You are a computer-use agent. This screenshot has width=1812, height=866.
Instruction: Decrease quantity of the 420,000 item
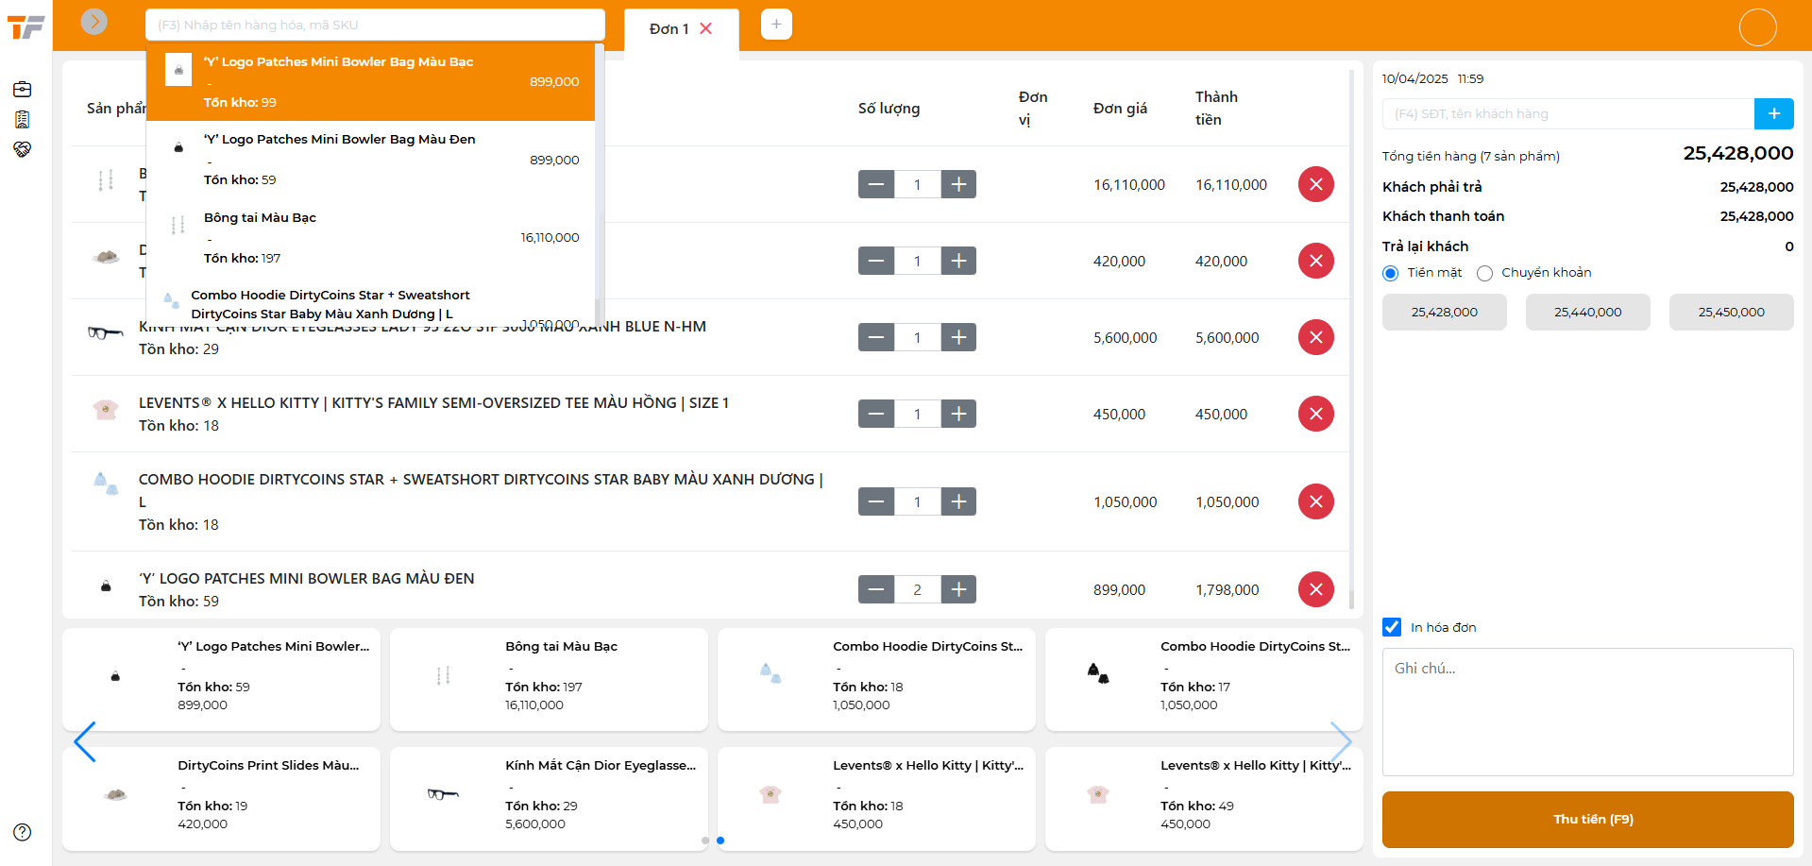point(876,261)
